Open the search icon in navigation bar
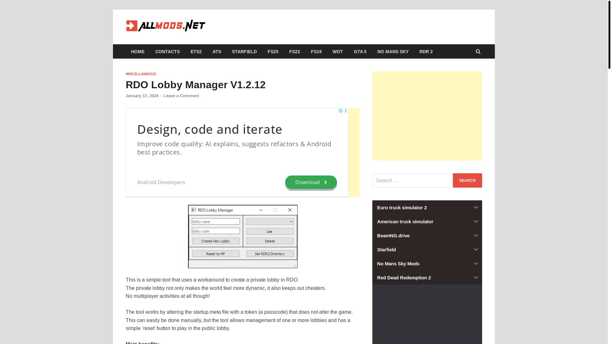The width and height of the screenshot is (611, 344). (478, 52)
